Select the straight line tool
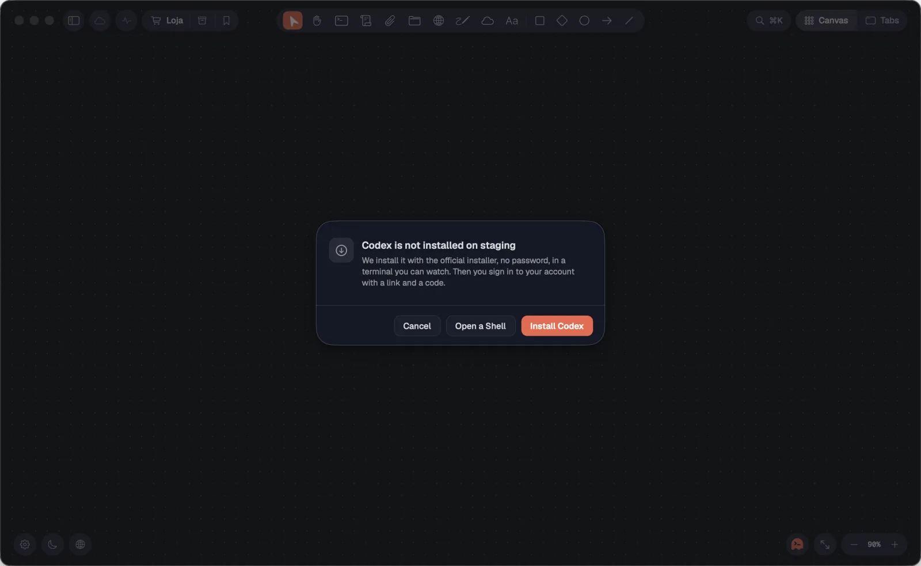The height and width of the screenshot is (566, 921). pyautogui.click(x=629, y=21)
